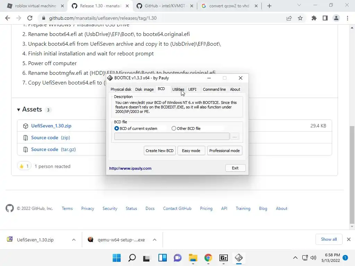
Task: Expand UefiSeven_1.30.zip download options chevron
Action: (x=74, y=240)
